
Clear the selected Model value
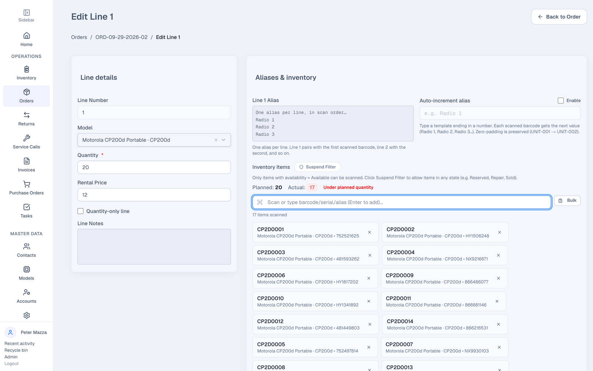click(216, 140)
